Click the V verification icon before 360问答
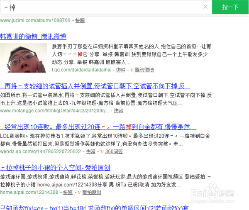 [x=102, y=152]
